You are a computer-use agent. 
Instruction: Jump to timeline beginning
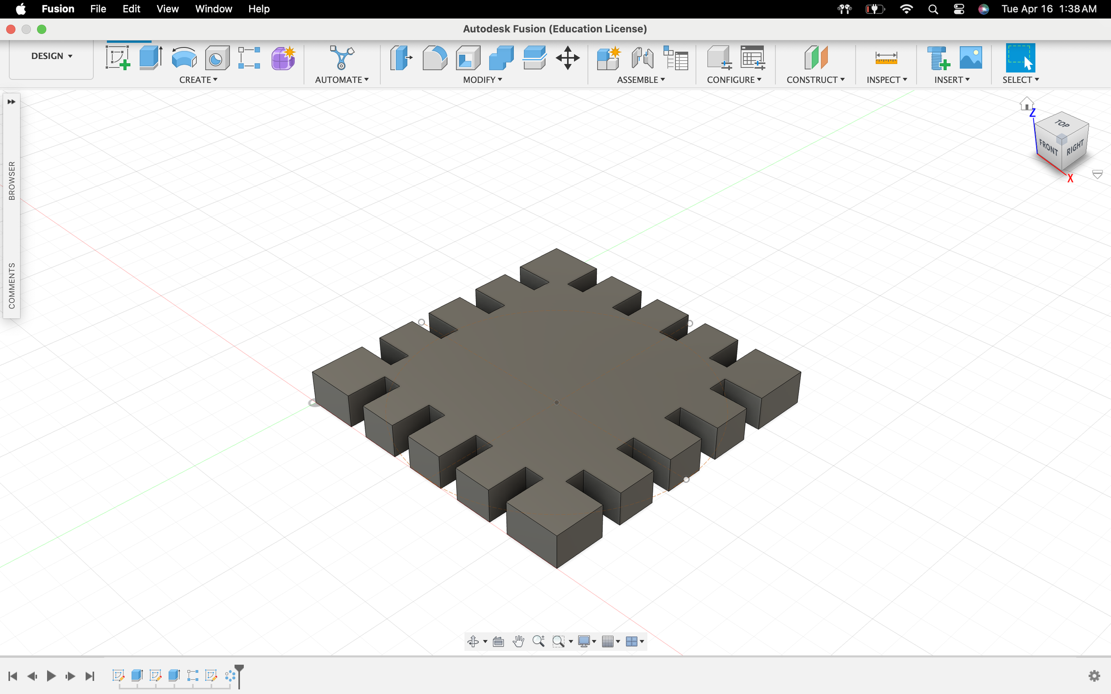[13, 676]
